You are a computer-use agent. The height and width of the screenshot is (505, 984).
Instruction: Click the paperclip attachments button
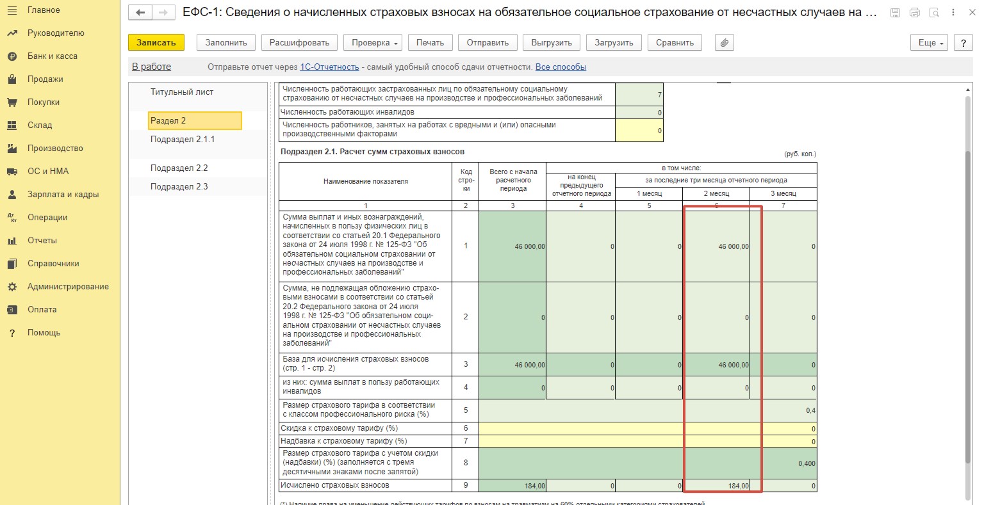click(x=724, y=43)
